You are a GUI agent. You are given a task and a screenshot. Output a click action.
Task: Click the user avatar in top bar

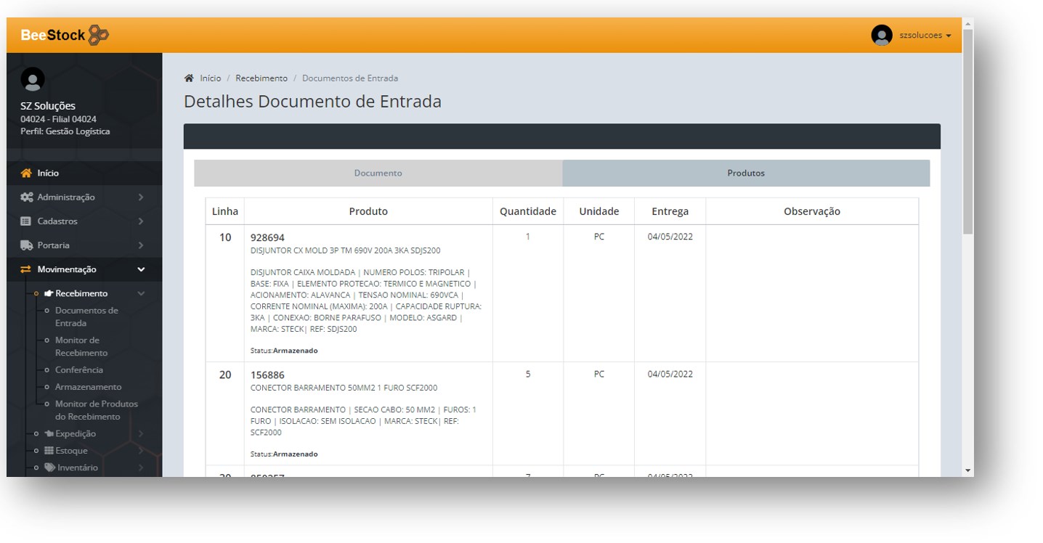[881, 36]
